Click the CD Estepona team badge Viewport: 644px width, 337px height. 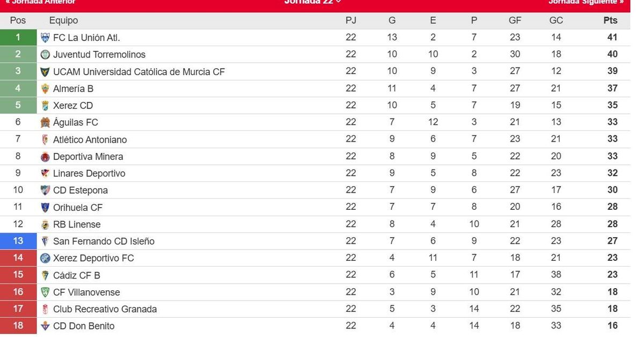pos(45,191)
